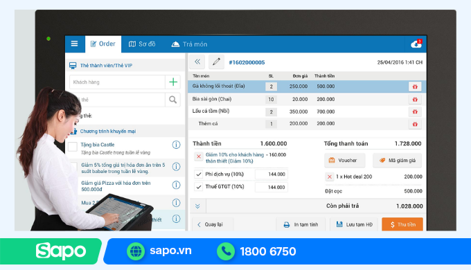Edit the Thuế GTGT amount field
This screenshot has height=270, width=471.
(272, 187)
